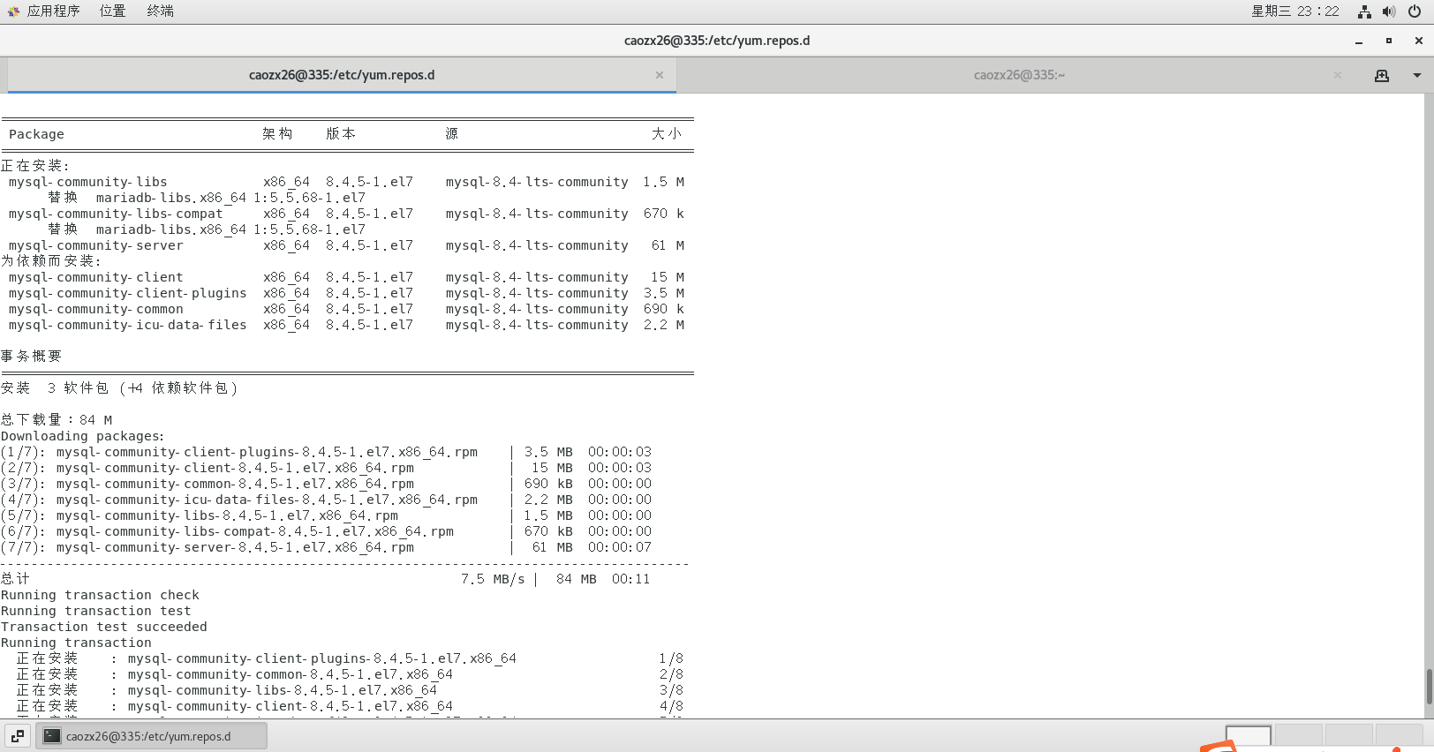The image size is (1434, 752).
Task: Click the Activities icon beside 应用程序
Action: pos(13,11)
